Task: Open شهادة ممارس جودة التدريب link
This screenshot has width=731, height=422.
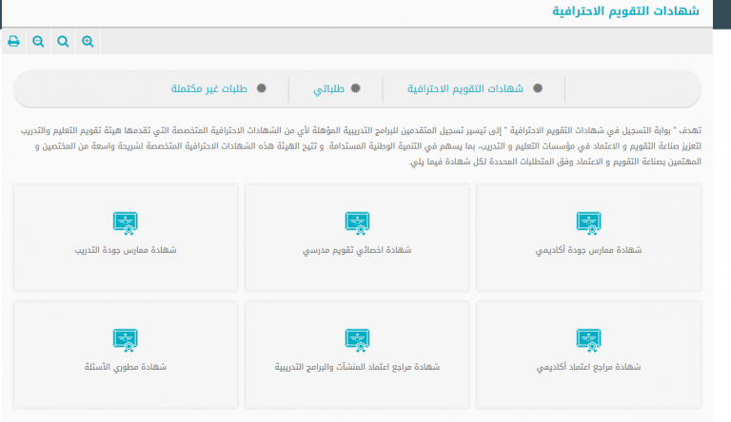Action: [126, 250]
